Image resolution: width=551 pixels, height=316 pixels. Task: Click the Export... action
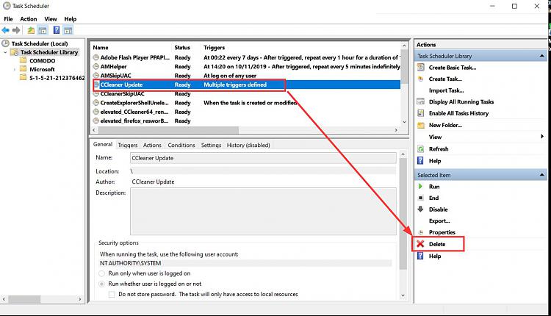tap(439, 220)
